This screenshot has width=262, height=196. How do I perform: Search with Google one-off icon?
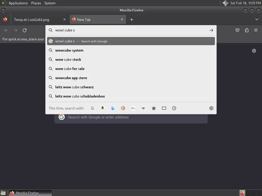(92, 108)
